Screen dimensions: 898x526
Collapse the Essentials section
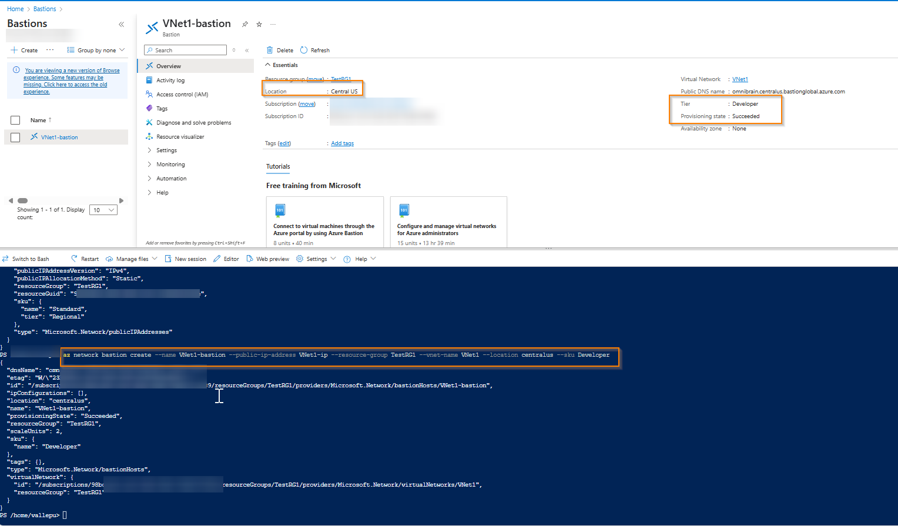[x=282, y=65]
